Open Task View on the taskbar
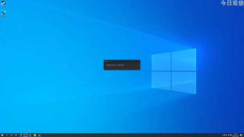Viewport: 244px width, 137px height. [x=16, y=135]
